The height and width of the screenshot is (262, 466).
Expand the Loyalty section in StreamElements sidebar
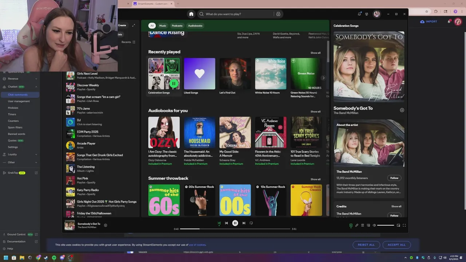(x=36, y=154)
